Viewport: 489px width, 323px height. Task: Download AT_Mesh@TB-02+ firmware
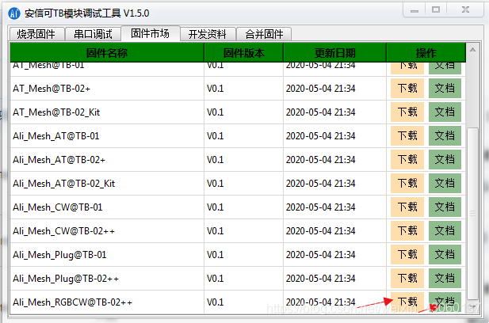pos(407,88)
